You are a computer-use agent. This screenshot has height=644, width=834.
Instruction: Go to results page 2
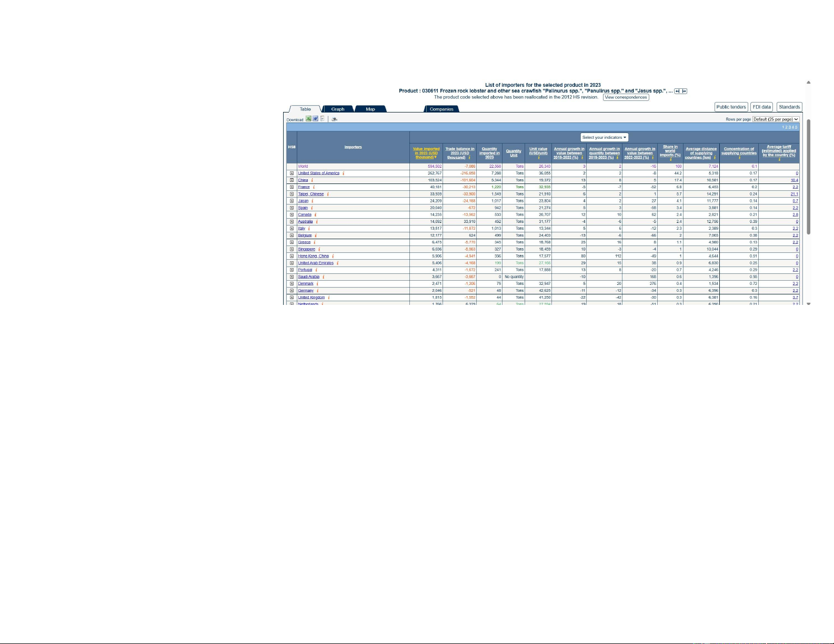point(786,127)
